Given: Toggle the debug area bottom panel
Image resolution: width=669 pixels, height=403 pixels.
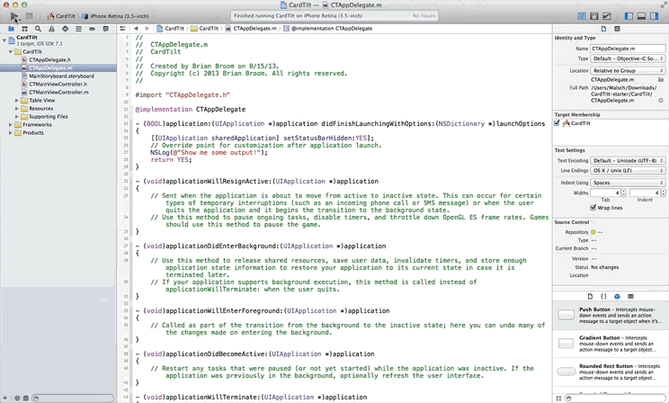Looking at the screenshot, I should 641,16.
